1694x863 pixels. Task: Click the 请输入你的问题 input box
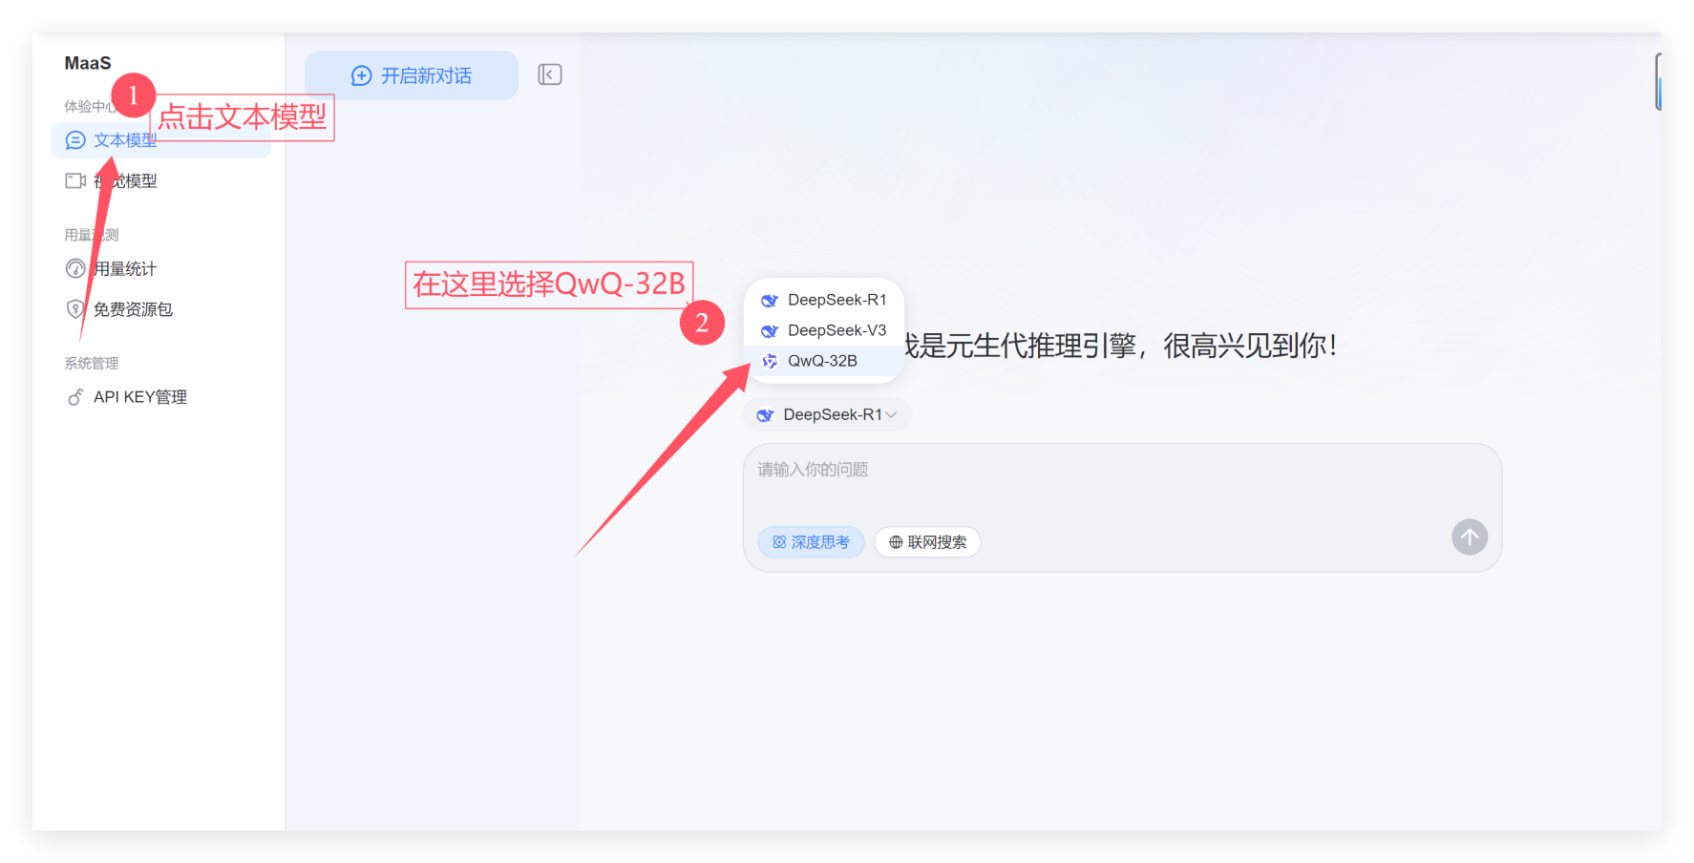coord(1098,482)
